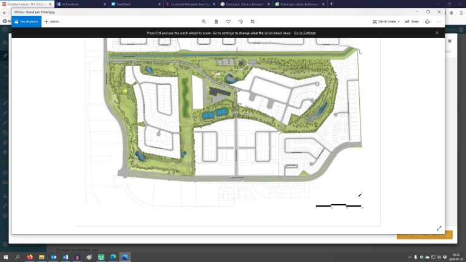The width and height of the screenshot is (466, 262).
Task: Open the zoom tool in Photos
Action: tap(204, 21)
